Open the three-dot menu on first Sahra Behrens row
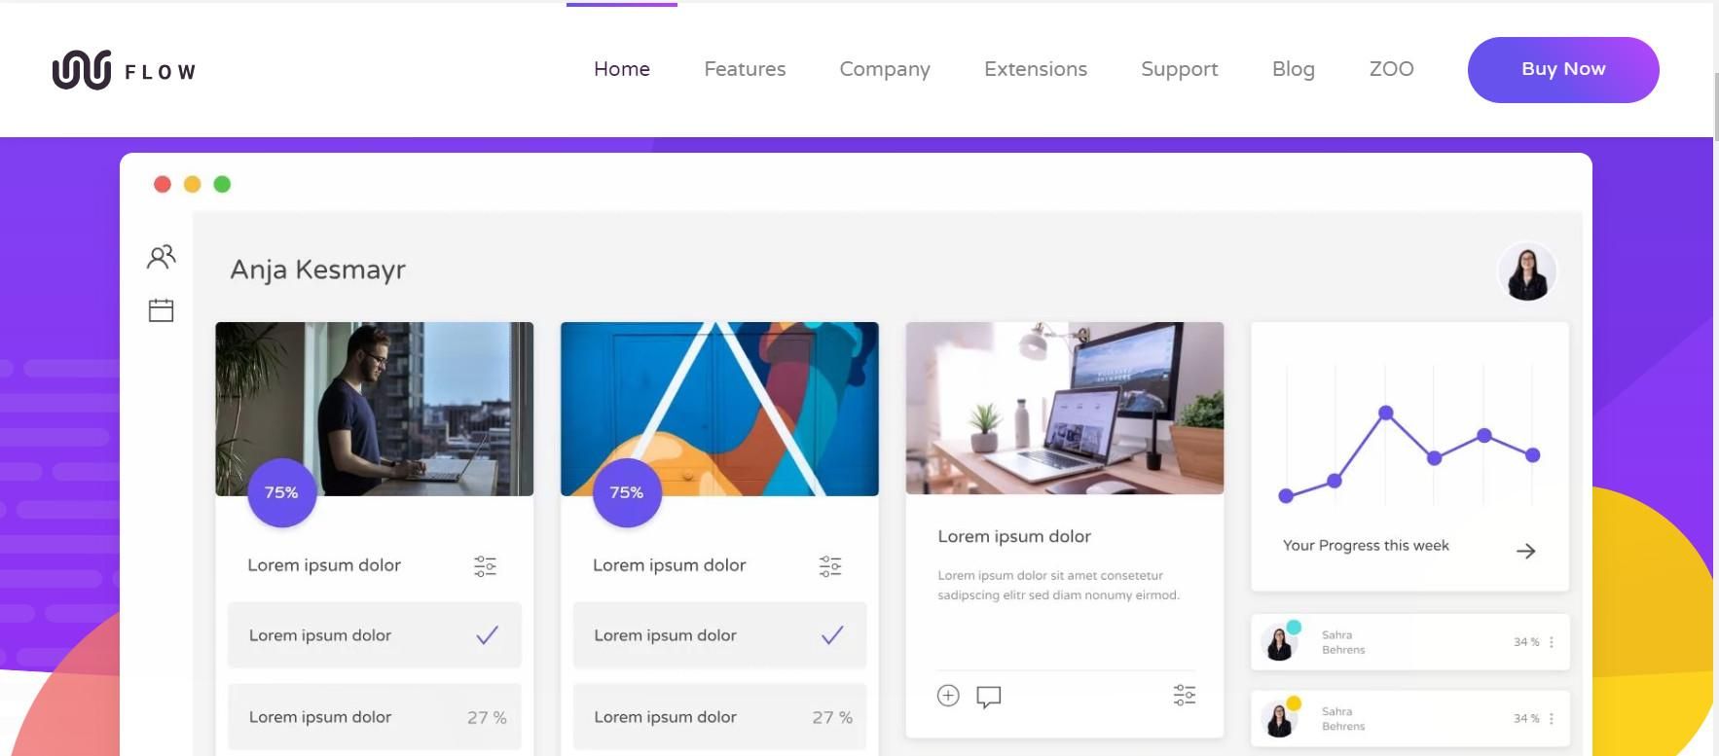The image size is (1719, 756). tap(1552, 642)
